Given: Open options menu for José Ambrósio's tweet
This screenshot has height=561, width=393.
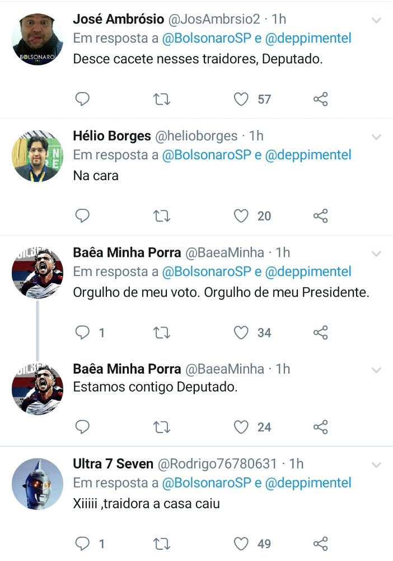Looking at the screenshot, I should tap(376, 20).
